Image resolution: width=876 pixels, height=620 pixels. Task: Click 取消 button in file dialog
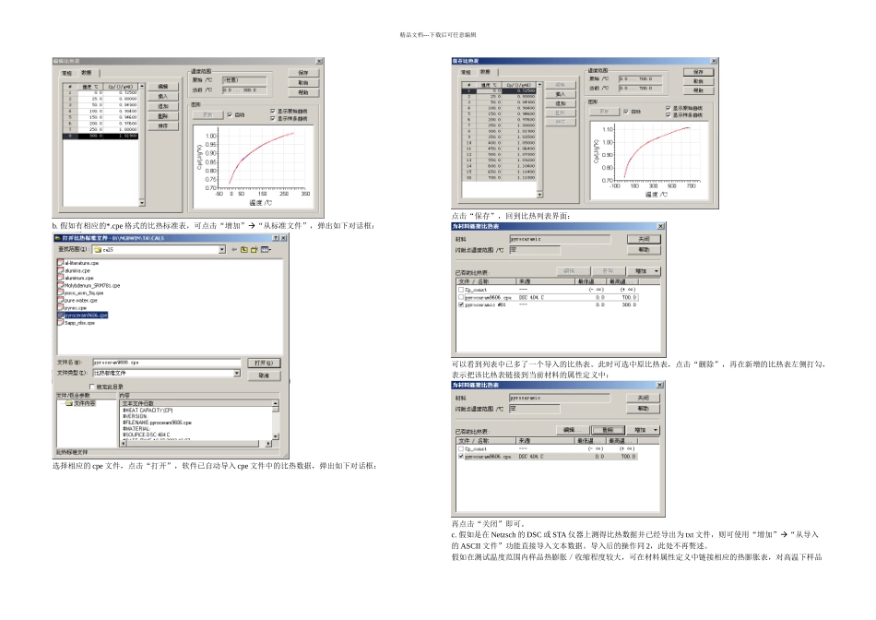point(264,376)
